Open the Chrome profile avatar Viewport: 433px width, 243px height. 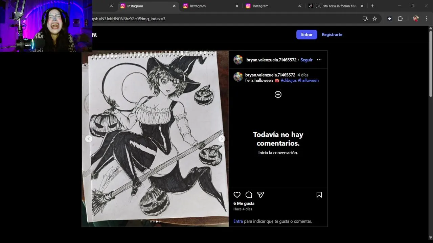tap(416, 19)
